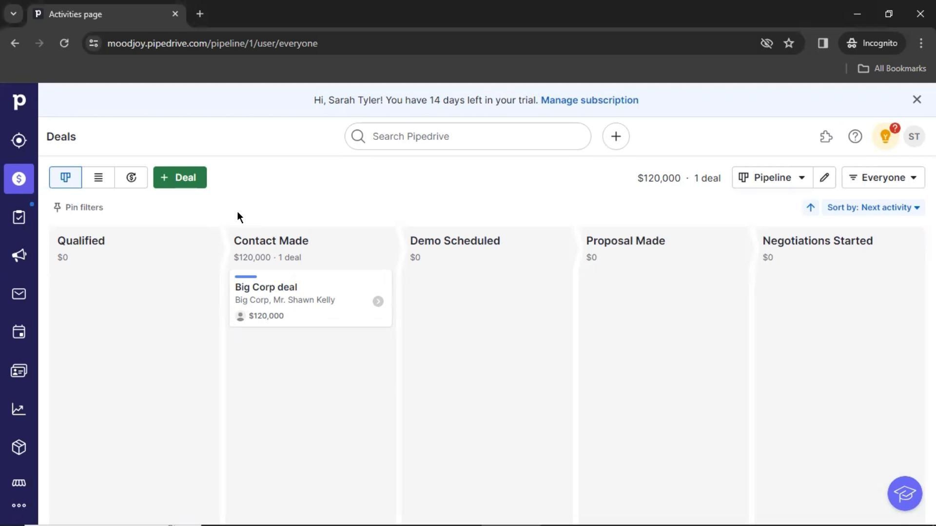Open the Manage subscription link
This screenshot has width=936, height=526.
589,100
